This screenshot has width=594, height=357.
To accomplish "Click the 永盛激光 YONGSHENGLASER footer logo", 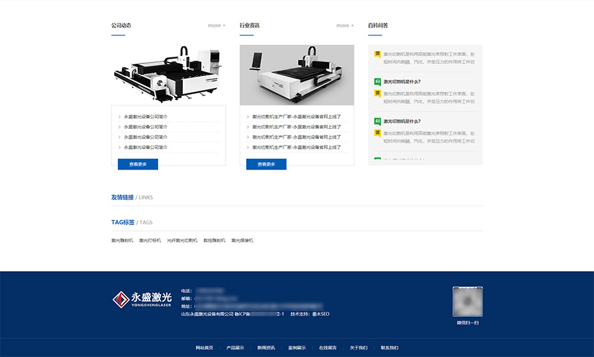I will (x=142, y=300).
